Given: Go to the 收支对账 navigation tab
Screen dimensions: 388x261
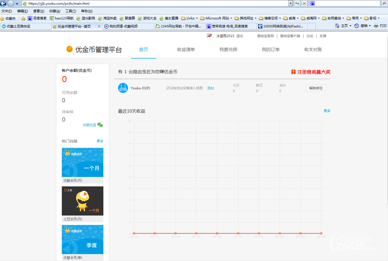Looking at the screenshot, I should (313, 49).
